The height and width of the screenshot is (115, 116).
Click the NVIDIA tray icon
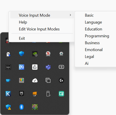35,54
